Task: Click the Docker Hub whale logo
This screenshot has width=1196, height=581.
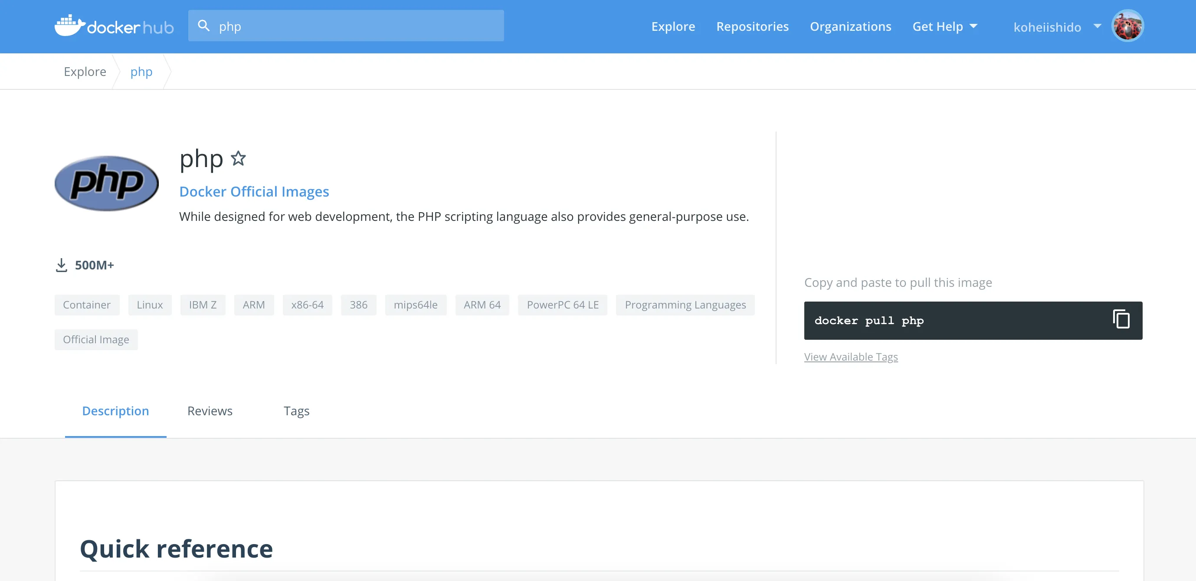Action: coord(114,26)
